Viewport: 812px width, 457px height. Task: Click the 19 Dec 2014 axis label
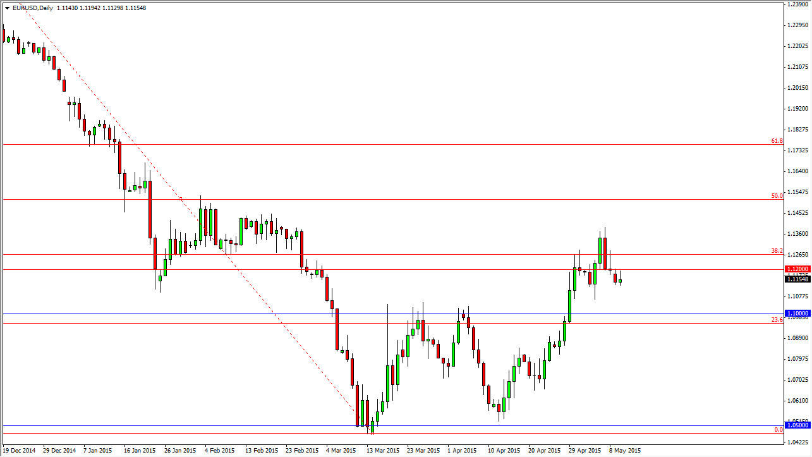click(x=20, y=451)
